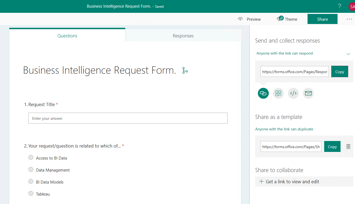Delete the template link with the trash icon
The image size is (355, 204).
tap(348, 146)
